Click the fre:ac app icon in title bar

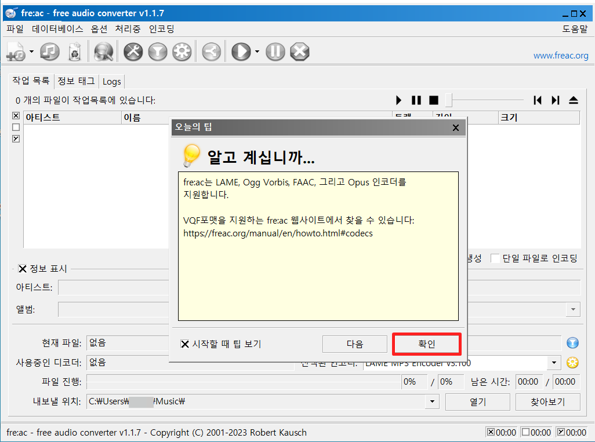(x=11, y=13)
